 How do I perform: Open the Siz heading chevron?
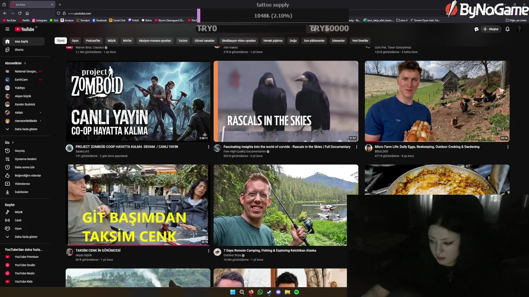[x=12, y=142]
